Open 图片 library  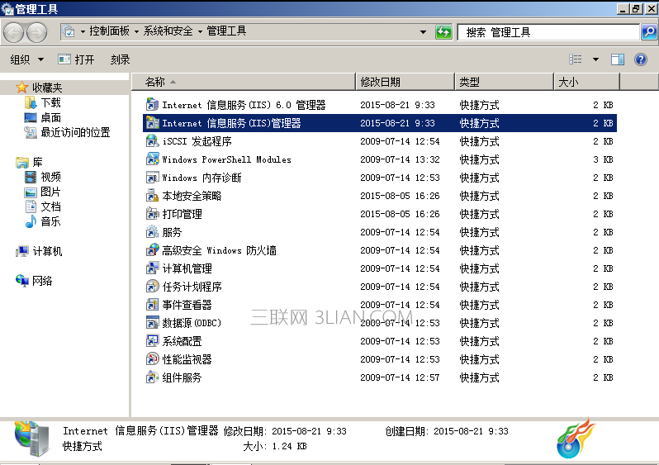[x=51, y=192]
